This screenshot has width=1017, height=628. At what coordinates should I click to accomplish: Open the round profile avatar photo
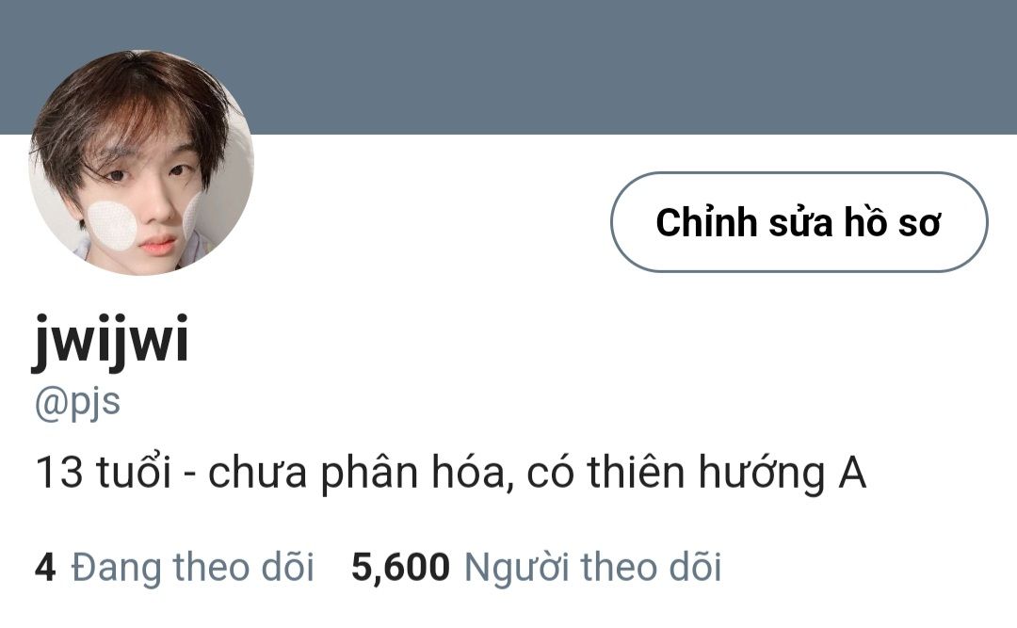pos(141,162)
